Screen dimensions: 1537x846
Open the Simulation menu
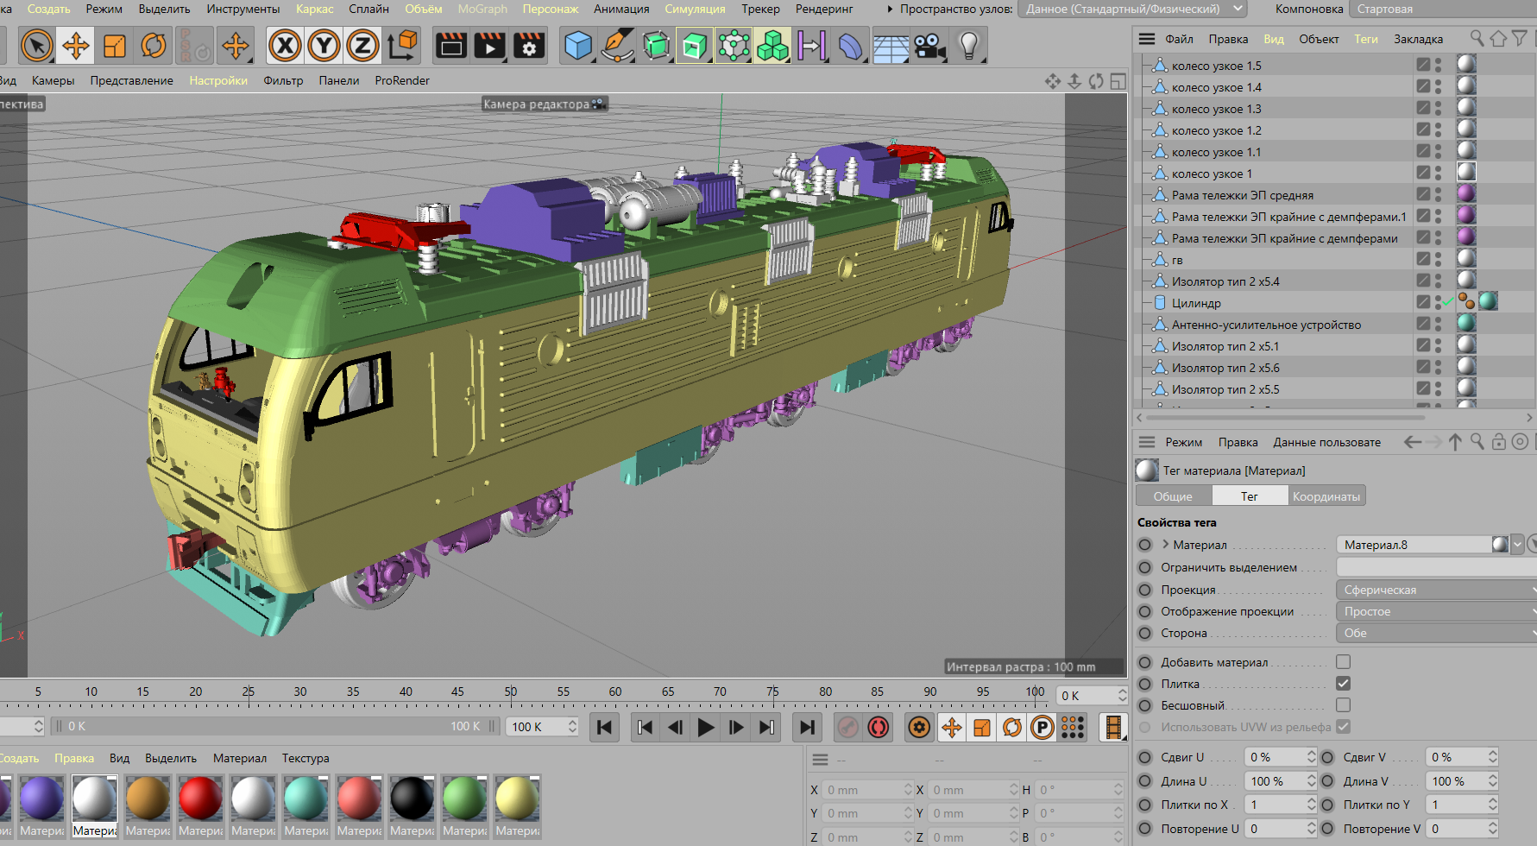(x=694, y=9)
